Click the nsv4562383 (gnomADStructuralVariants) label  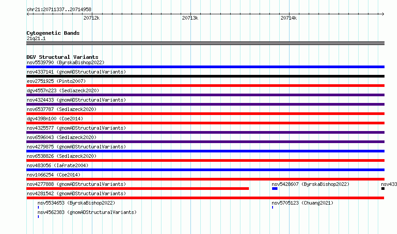pyautogui.click(x=87, y=212)
